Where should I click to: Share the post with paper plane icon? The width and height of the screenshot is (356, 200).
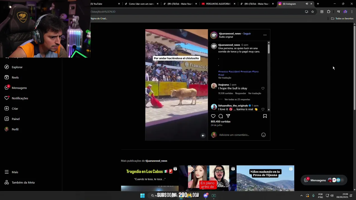pyautogui.click(x=228, y=116)
